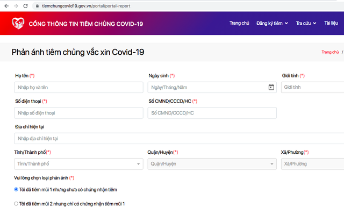Click the Số CMND/CCCD/HC input field
This screenshot has height=207, width=344.
pos(212,113)
